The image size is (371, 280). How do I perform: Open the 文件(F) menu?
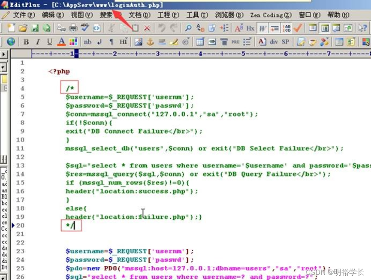[x=24, y=15]
